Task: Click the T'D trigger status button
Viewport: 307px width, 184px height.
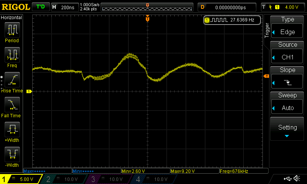Action: coord(40,7)
